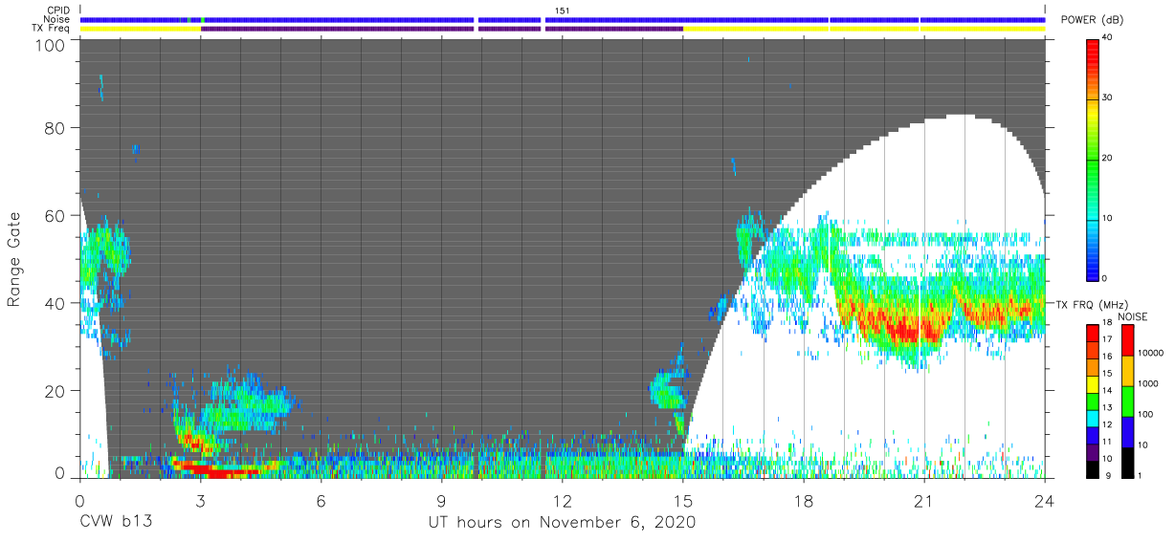Image resolution: width=1175 pixels, height=542 pixels.
Task: Click the range gate 80 tick label
Action: 55,128
